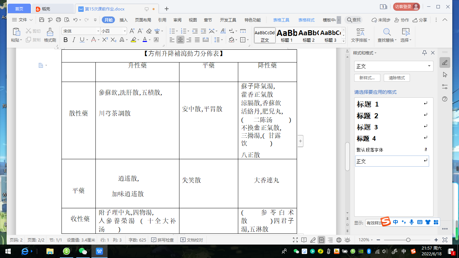Apply superscript formatting
The image size is (459, 258).
coord(105,40)
